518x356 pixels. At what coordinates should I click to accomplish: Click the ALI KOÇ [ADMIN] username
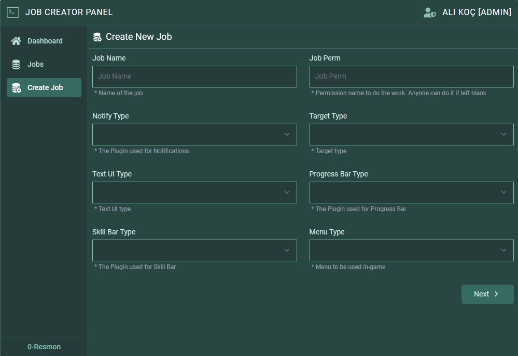point(477,12)
